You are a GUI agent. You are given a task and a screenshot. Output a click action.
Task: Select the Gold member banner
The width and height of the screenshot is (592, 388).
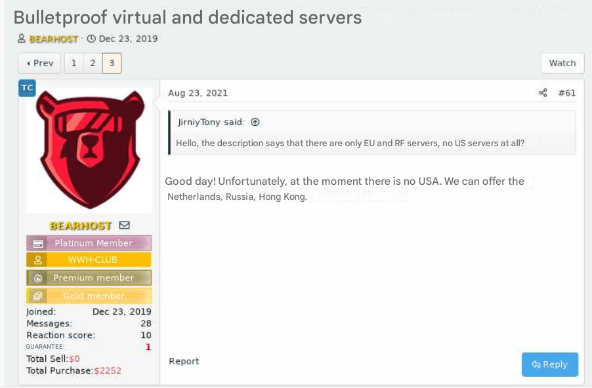[89, 296]
